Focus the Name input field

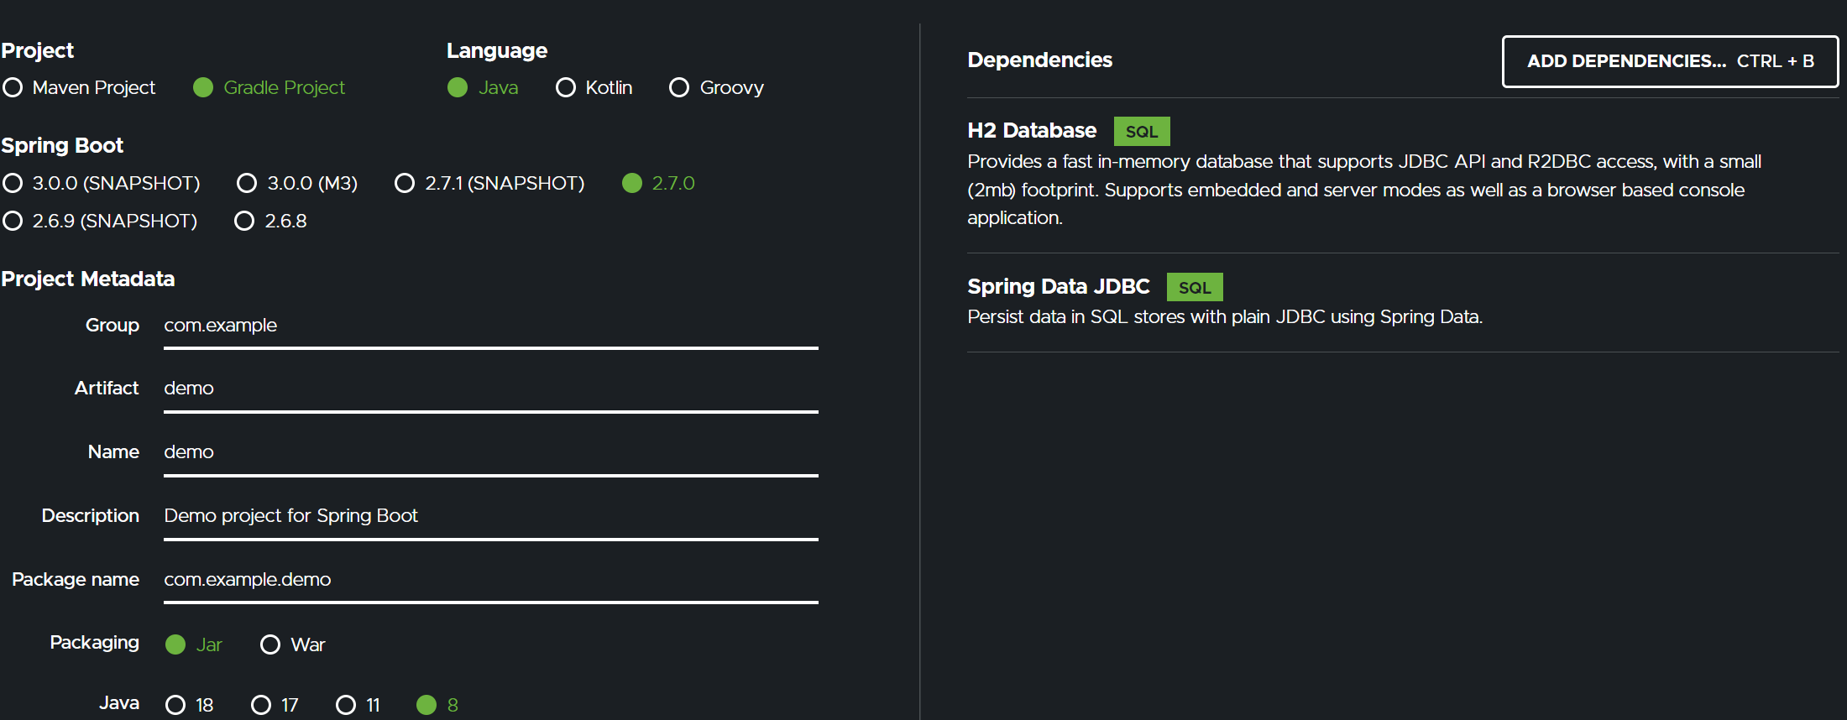pos(491,452)
